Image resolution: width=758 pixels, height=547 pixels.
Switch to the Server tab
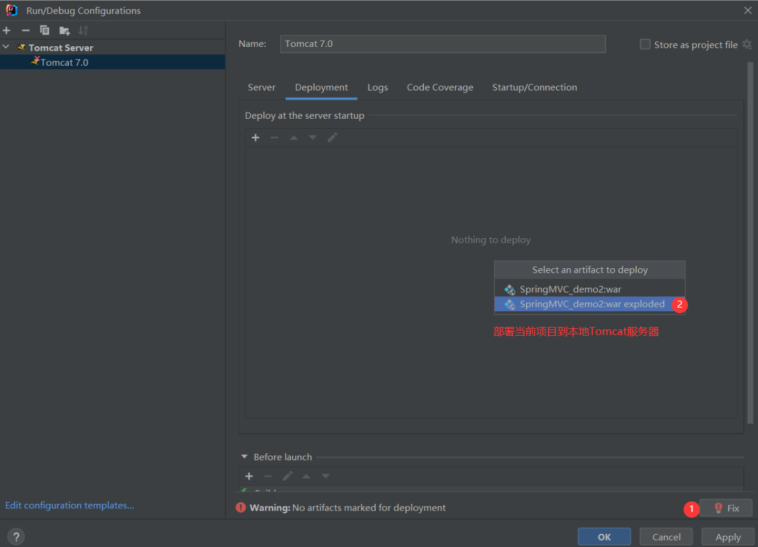(261, 88)
